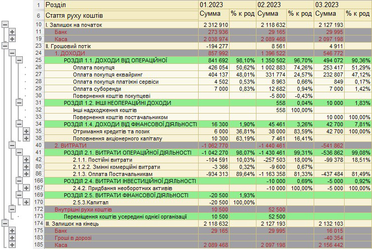The width and height of the screenshot is (372, 249).
Task: Expand 2.1.3. Оплата Постачальникам row
Action: pyautogui.click(x=26, y=174)
